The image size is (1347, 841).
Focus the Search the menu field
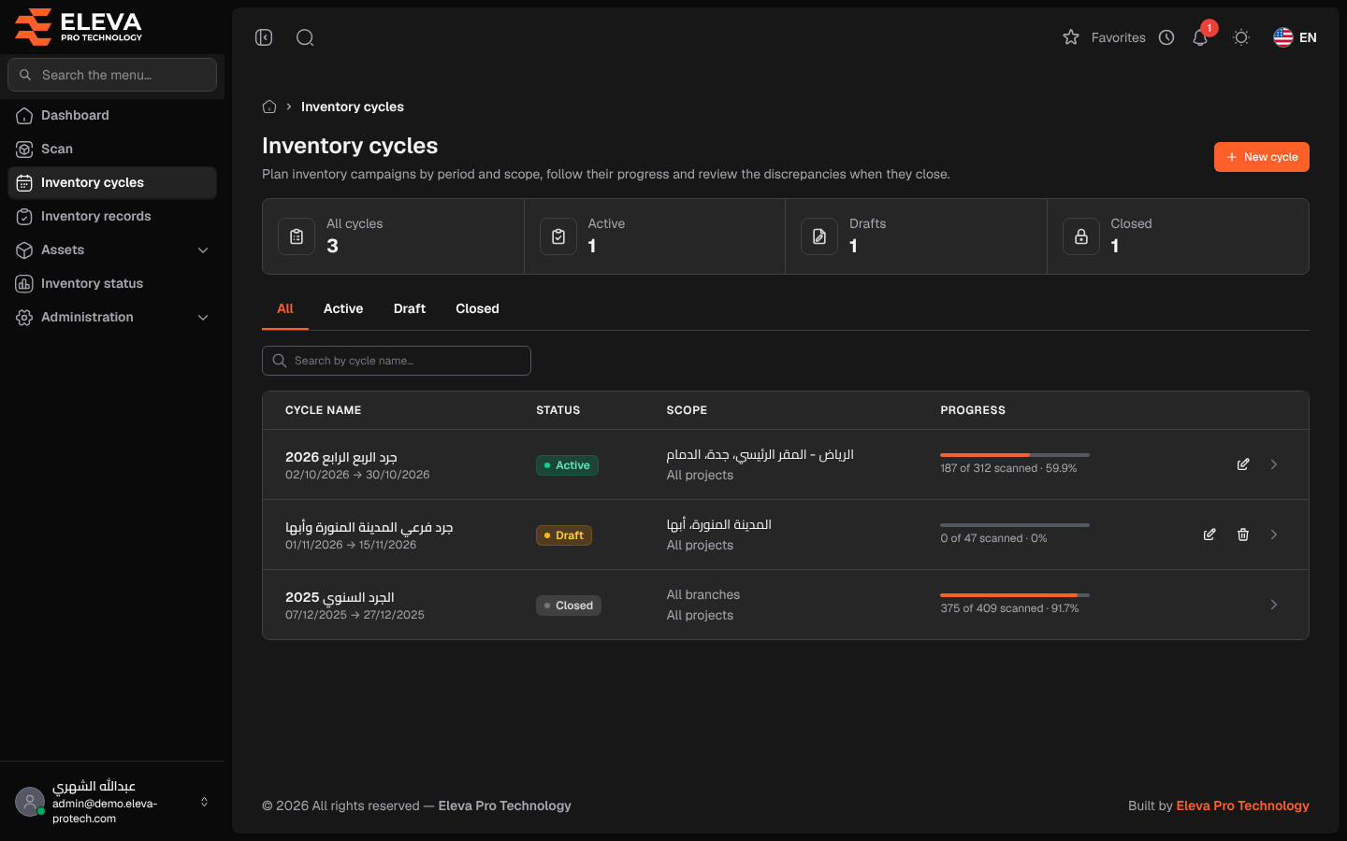112,75
